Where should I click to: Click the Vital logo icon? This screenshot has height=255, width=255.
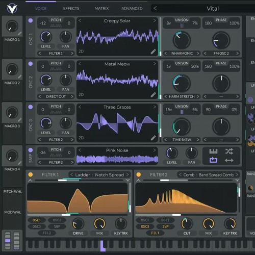(x=12, y=9)
